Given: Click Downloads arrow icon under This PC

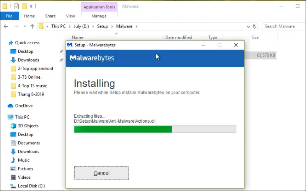Looking at the screenshot, I should pyautogui.click(x=13, y=152).
